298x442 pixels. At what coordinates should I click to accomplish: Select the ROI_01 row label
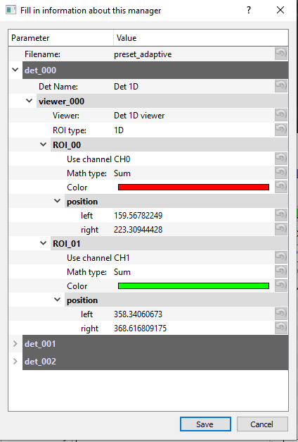coord(67,243)
